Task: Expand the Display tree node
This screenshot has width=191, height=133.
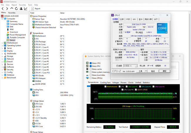Action: click(2, 51)
